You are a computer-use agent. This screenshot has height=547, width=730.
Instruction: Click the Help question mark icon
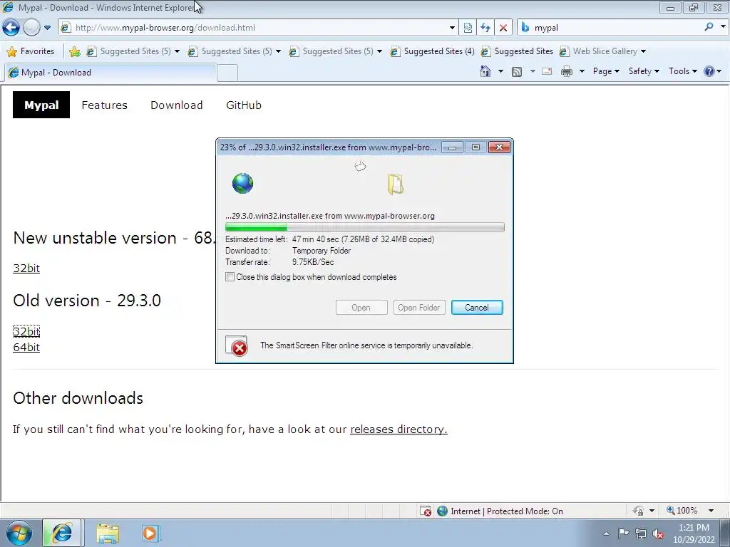[x=709, y=71]
